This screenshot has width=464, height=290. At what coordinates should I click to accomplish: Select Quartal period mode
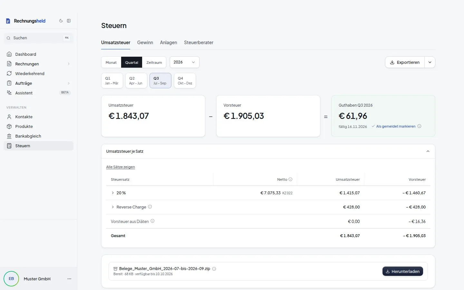[131, 62]
